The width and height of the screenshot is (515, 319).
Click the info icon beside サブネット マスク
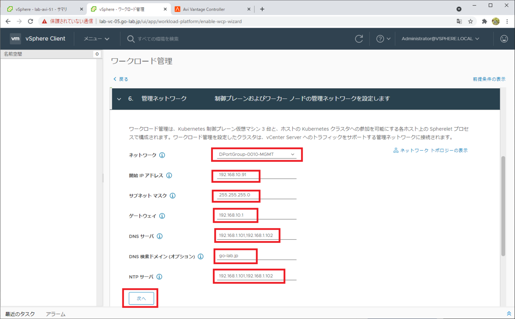(173, 196)
